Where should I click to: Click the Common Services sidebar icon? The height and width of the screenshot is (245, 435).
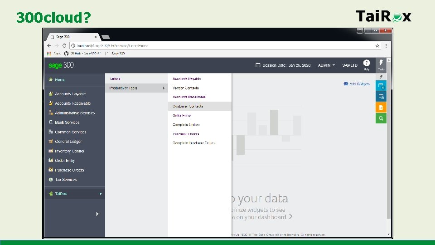click(51, 132)
